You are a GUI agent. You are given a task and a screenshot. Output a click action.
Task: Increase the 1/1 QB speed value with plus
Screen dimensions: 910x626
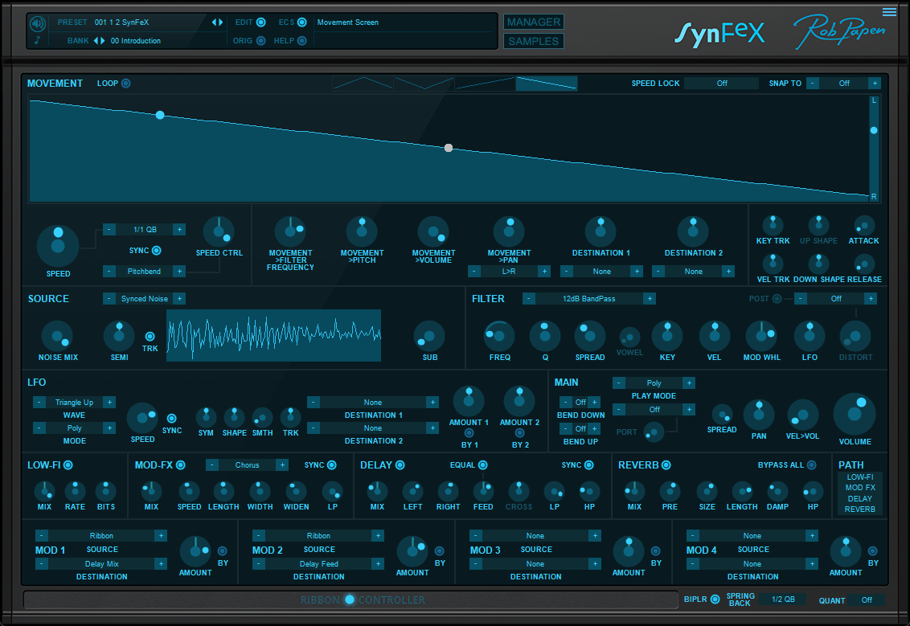click(179, 229)
